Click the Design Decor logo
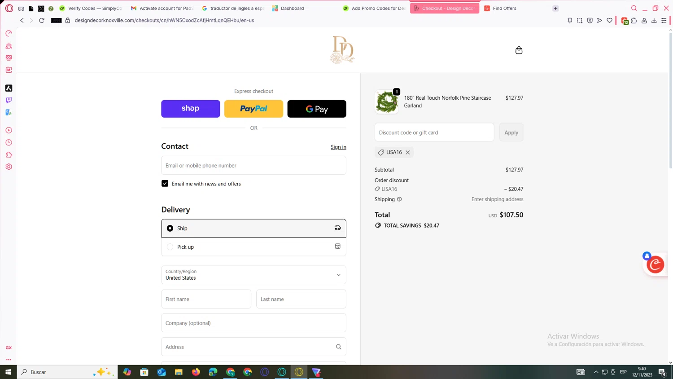The image size is (673, 379). (x=342, y=50)
